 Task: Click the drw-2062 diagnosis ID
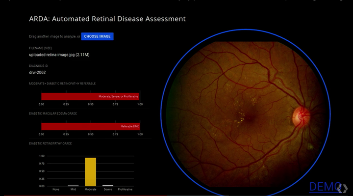(37, 72)
